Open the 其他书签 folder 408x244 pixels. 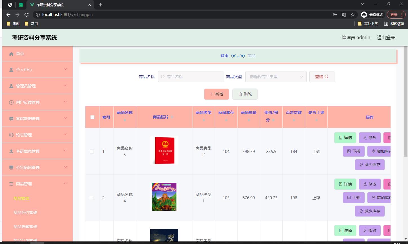pyautogui.click(x=368, y=24)
